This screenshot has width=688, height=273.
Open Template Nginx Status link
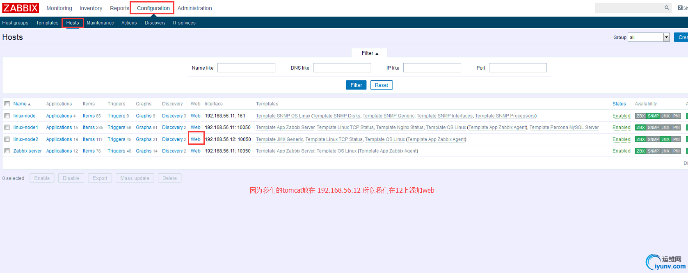(400, 127)
